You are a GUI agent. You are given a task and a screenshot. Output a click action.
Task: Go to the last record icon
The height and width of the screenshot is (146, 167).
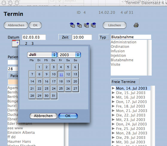[x=93, y=25]
